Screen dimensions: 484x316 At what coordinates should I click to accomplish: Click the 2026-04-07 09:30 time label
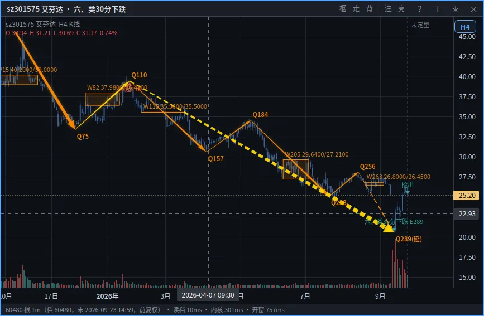pyautogui.click(x=208, y=295)
